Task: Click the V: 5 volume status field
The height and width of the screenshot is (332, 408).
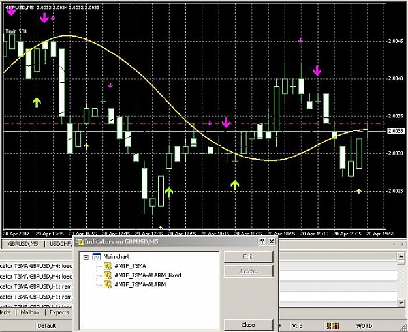Action: (x=297, y=325)
